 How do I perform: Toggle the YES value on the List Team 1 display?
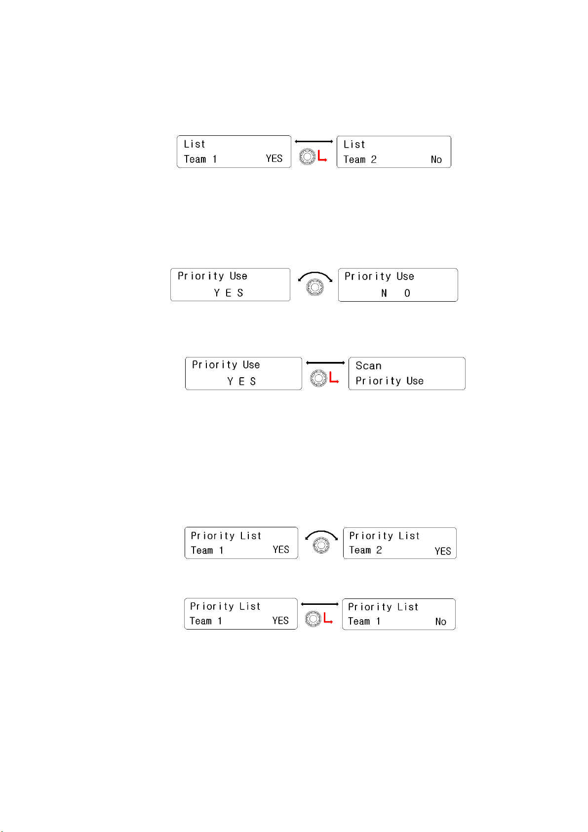tap(274, 158)
